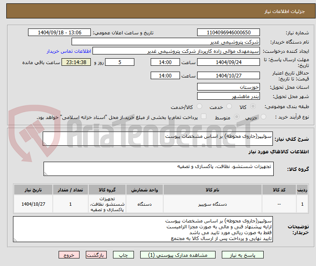Viewport: 316px width, 266px height.
Task: Click the 'تاریخ نیاز' column header
Action: coord(33,190)
